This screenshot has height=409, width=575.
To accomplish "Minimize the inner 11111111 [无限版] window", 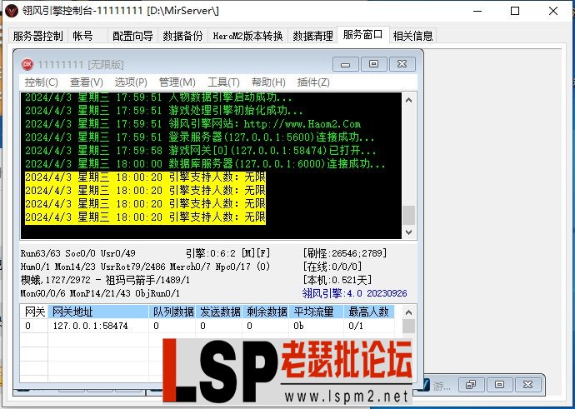I will [345, 64].
